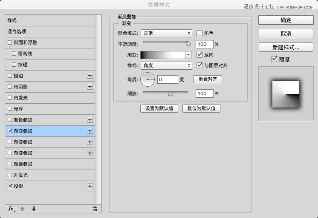Click 新建样式... button

point(286,47)
